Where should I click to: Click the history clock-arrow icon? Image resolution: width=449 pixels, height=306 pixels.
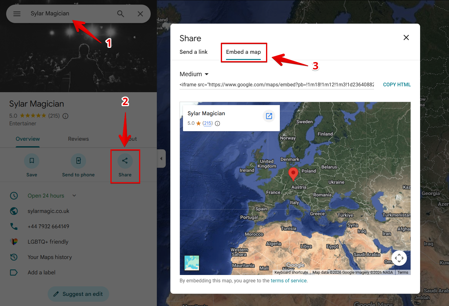tap(14, 257)
